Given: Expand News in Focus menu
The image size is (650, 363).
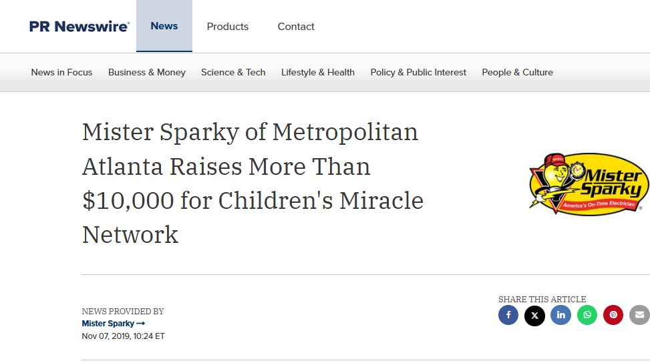Looking at the screenshot, I should coord(61,72).
